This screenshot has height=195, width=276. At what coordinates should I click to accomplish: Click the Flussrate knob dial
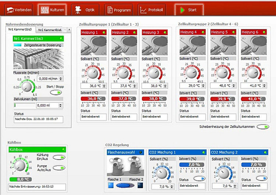27,86
